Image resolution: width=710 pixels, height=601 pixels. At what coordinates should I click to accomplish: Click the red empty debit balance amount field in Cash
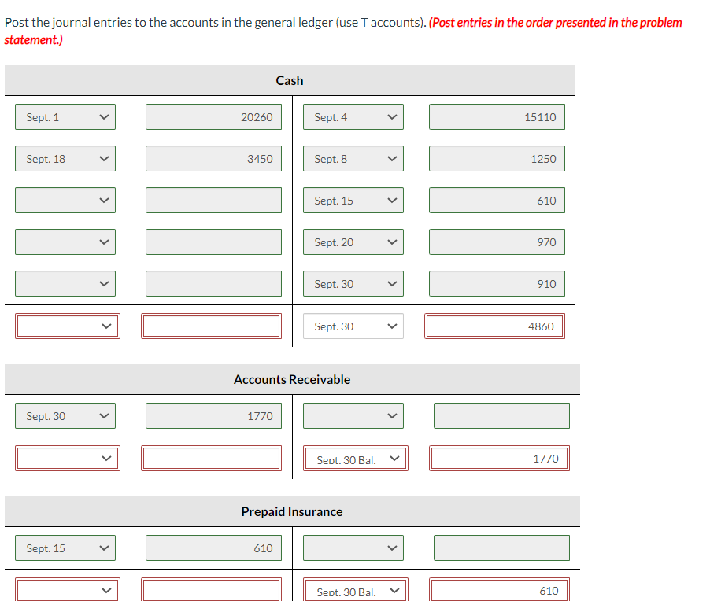pyautogui.click(x=212, y=326)
